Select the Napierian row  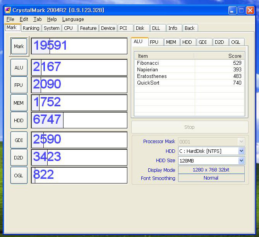189,69
